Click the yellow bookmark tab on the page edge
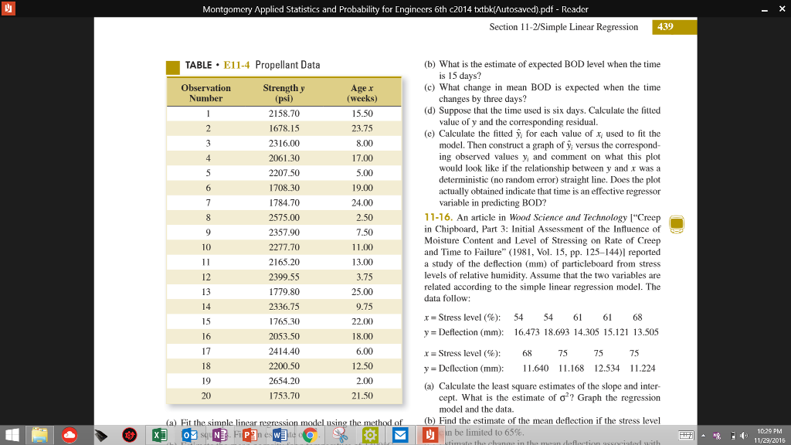 click(x=677, y=223)
